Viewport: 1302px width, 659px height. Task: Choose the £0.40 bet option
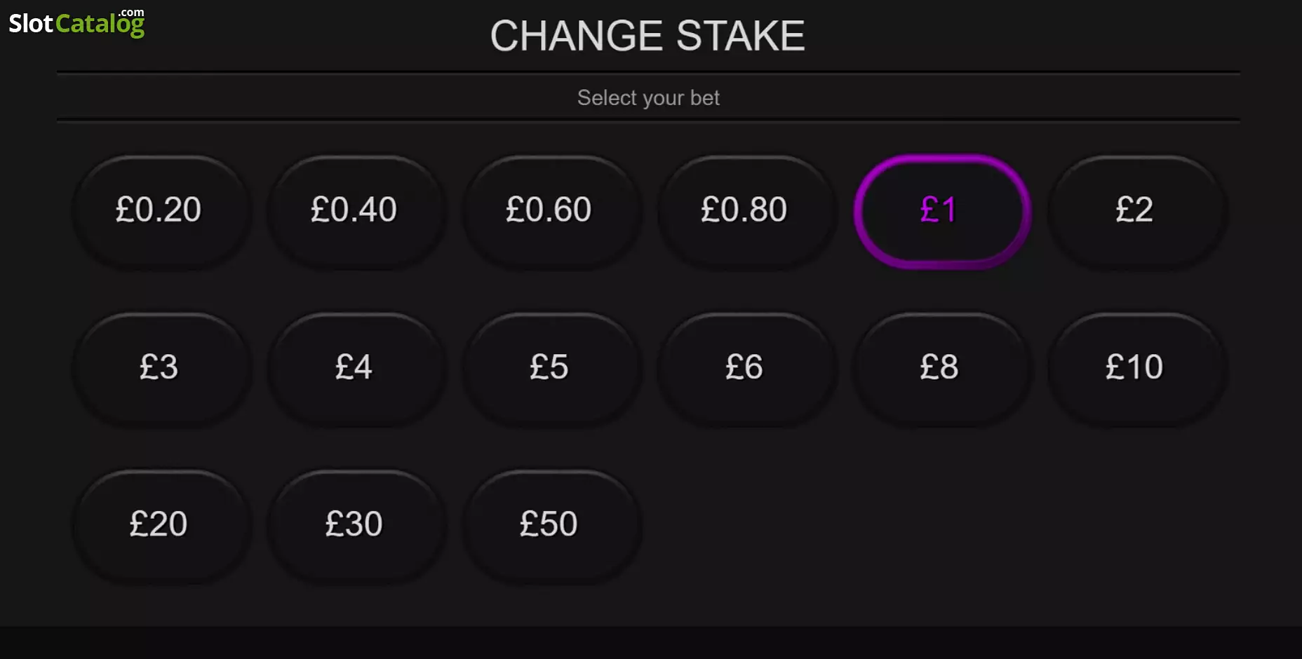pos(355,210)
